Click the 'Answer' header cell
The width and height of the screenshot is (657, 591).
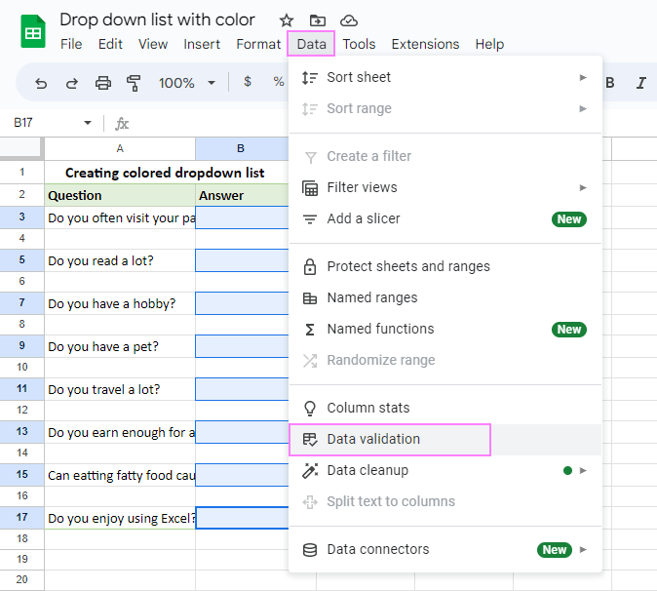(242, 195)
